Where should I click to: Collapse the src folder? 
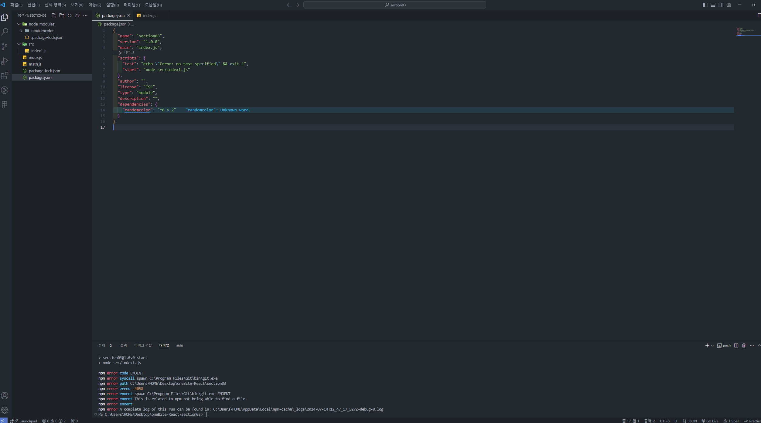tap(19, 44)
